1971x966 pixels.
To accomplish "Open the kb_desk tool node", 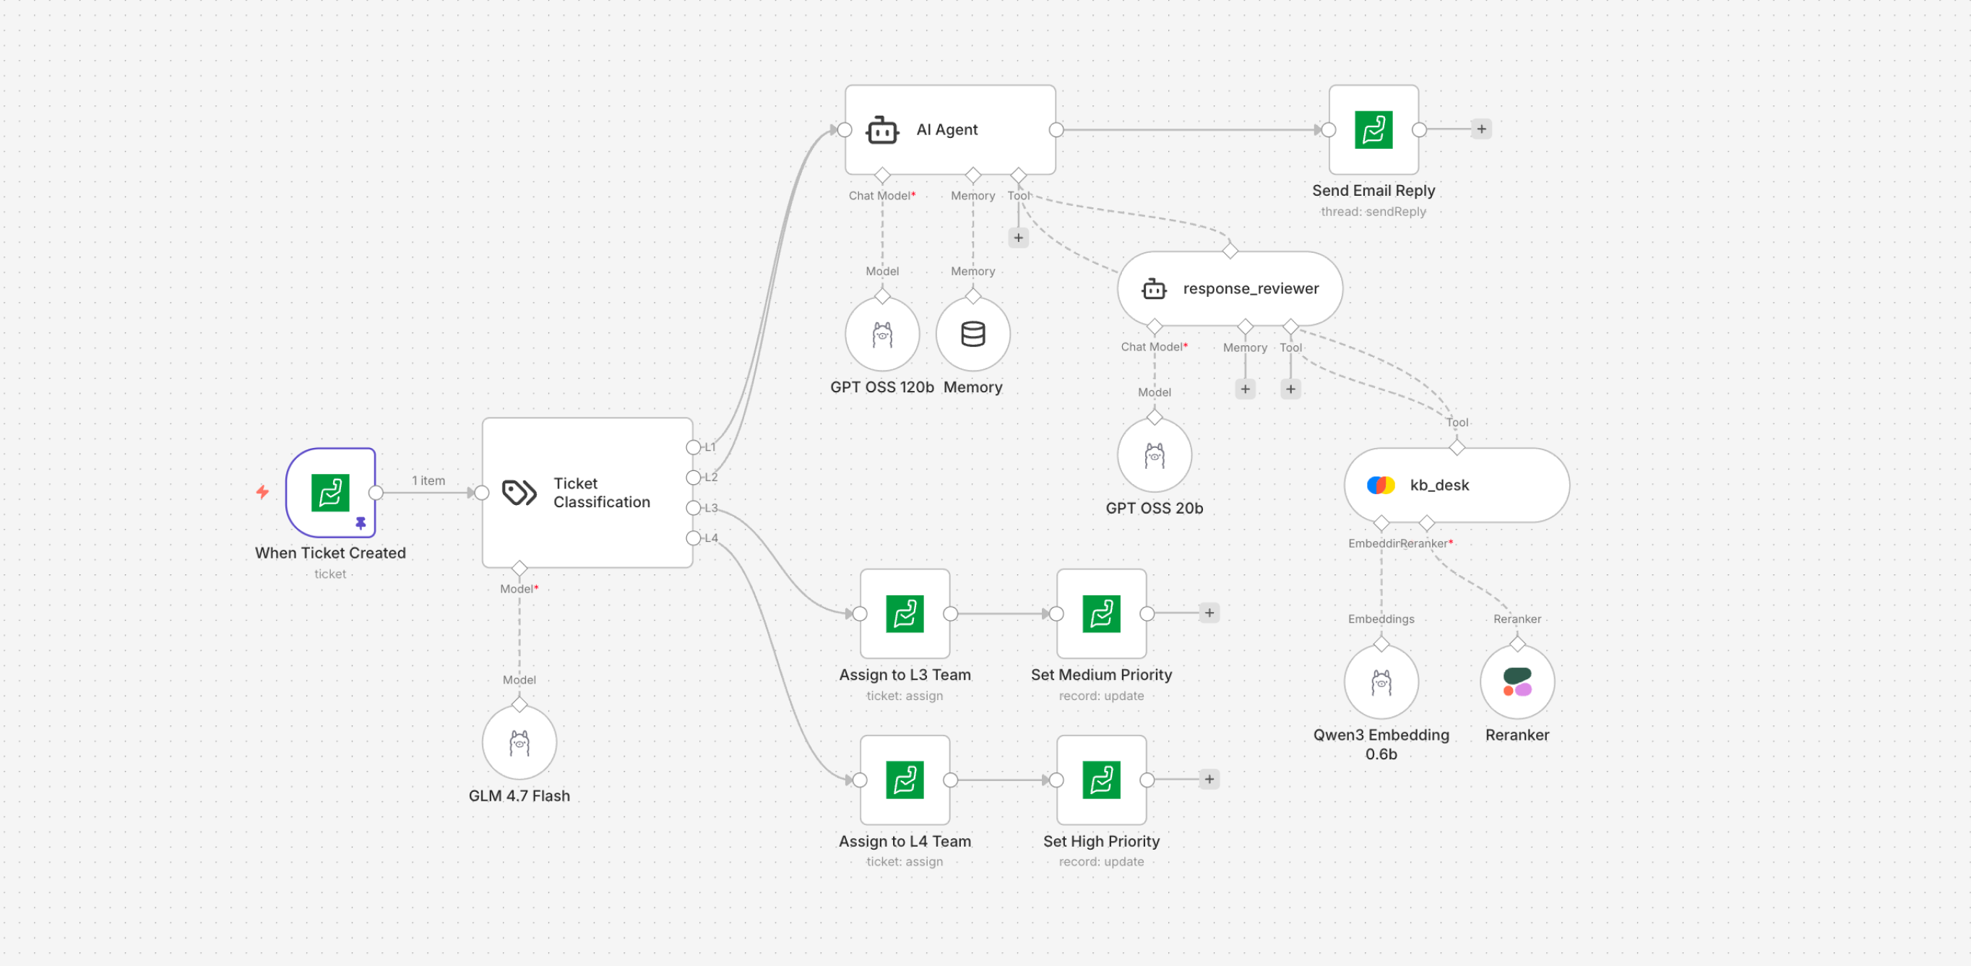I will (x=1456, y=484).
